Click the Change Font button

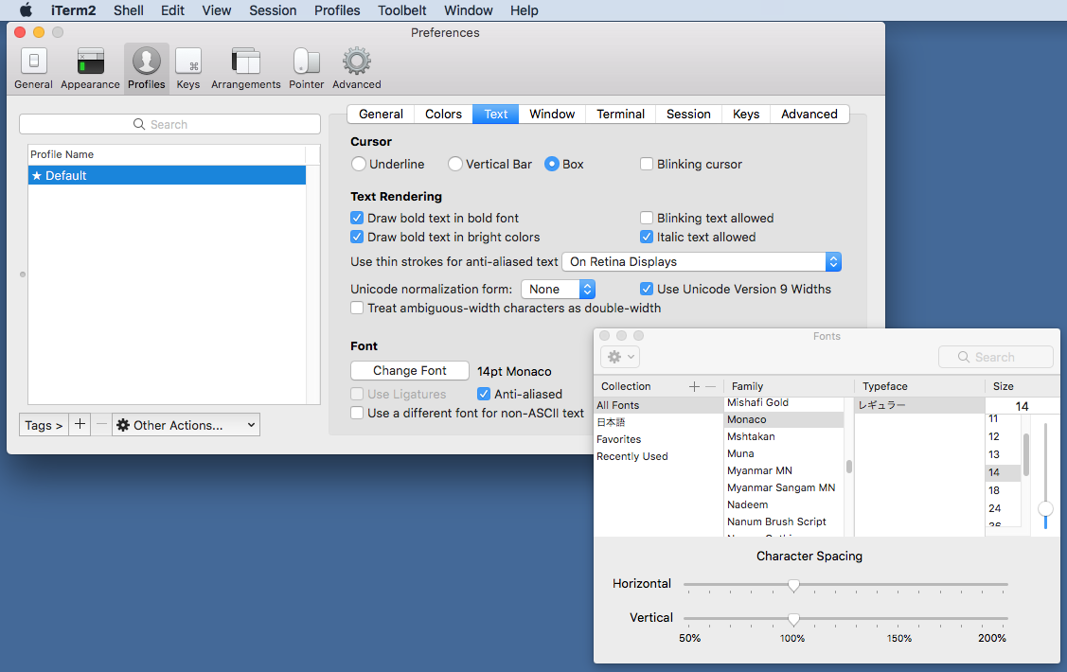(410, 371)
